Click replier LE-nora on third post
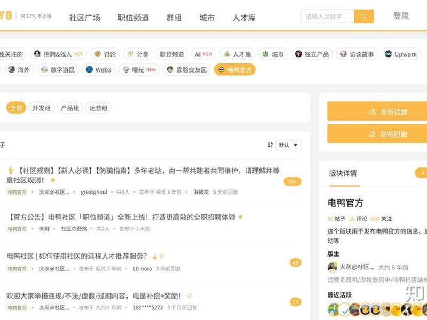 [142, 269]
